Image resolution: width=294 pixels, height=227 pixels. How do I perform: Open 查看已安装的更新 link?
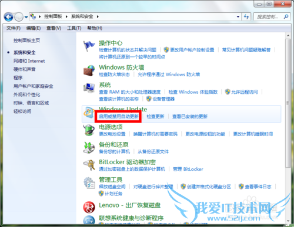click(x=190, y=117)
